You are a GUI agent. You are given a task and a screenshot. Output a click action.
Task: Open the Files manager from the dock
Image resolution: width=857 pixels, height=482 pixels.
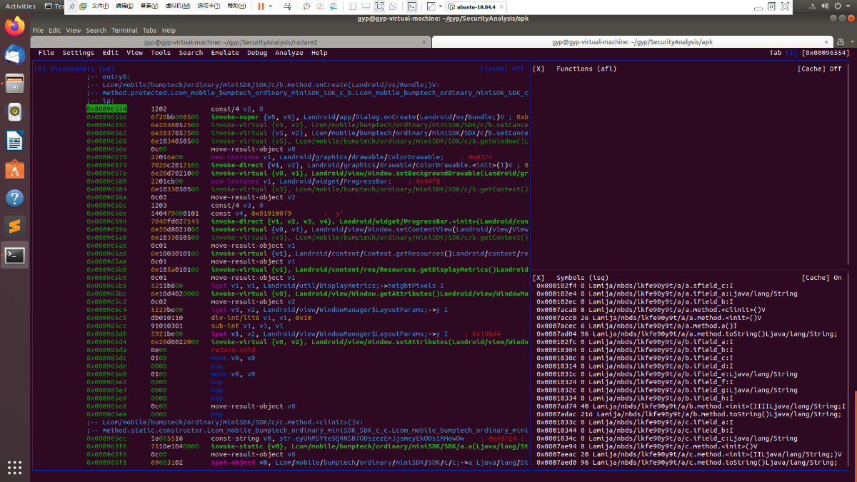coord(15,83)
